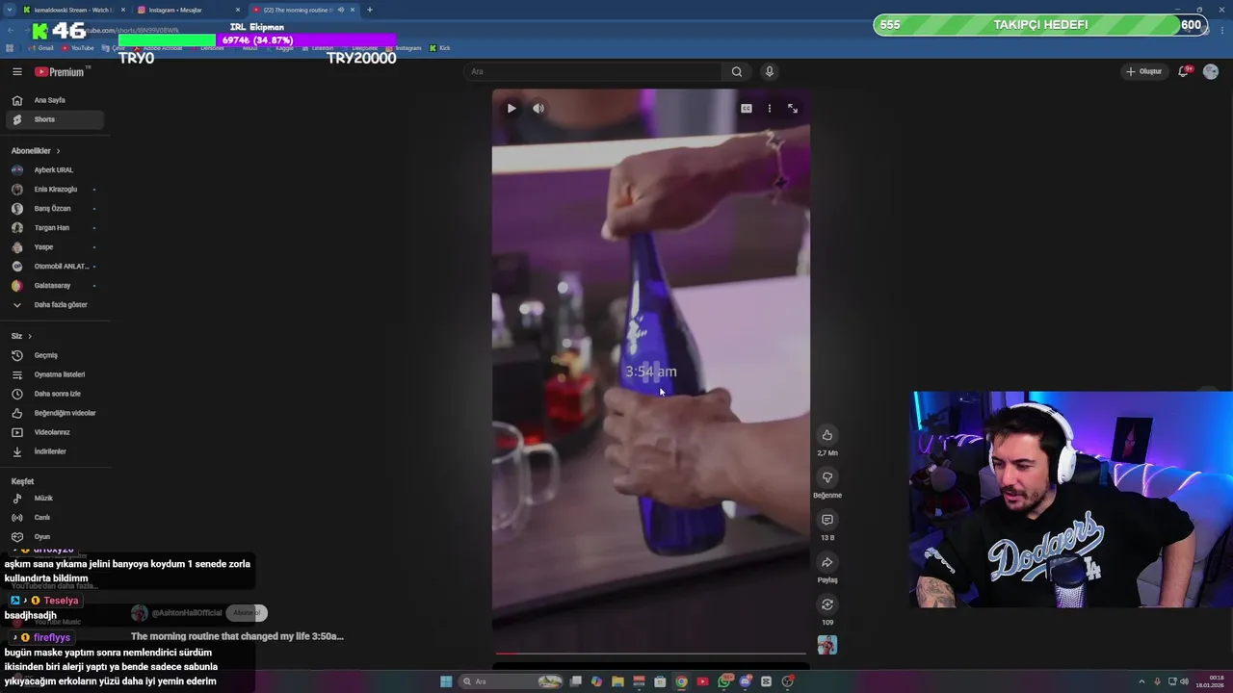1233x693 pixels.
Task: Show hidden system tray icons
Action: tap(1142, 681)
